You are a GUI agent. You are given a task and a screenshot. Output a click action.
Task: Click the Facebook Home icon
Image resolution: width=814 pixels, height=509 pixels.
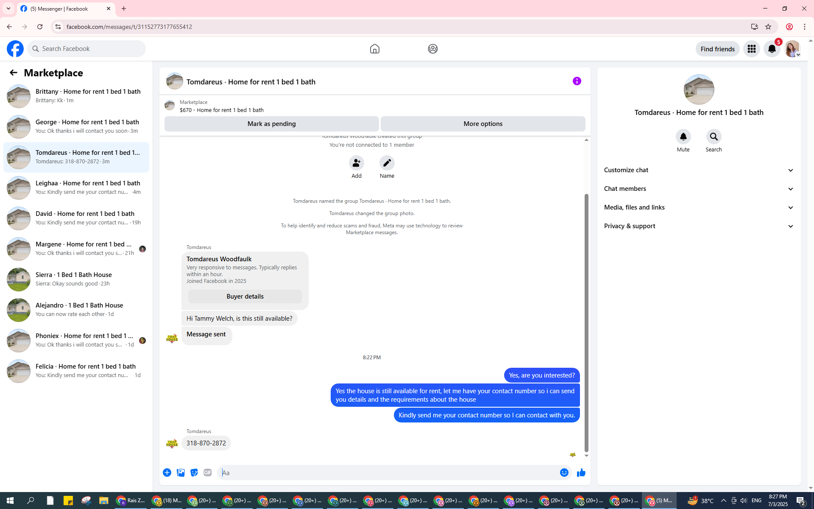pos(374,49)
